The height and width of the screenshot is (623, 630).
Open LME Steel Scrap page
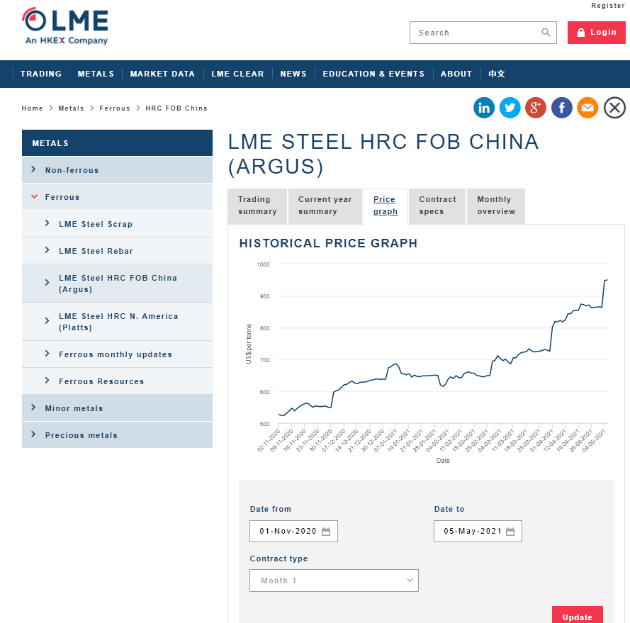(117, 224)
